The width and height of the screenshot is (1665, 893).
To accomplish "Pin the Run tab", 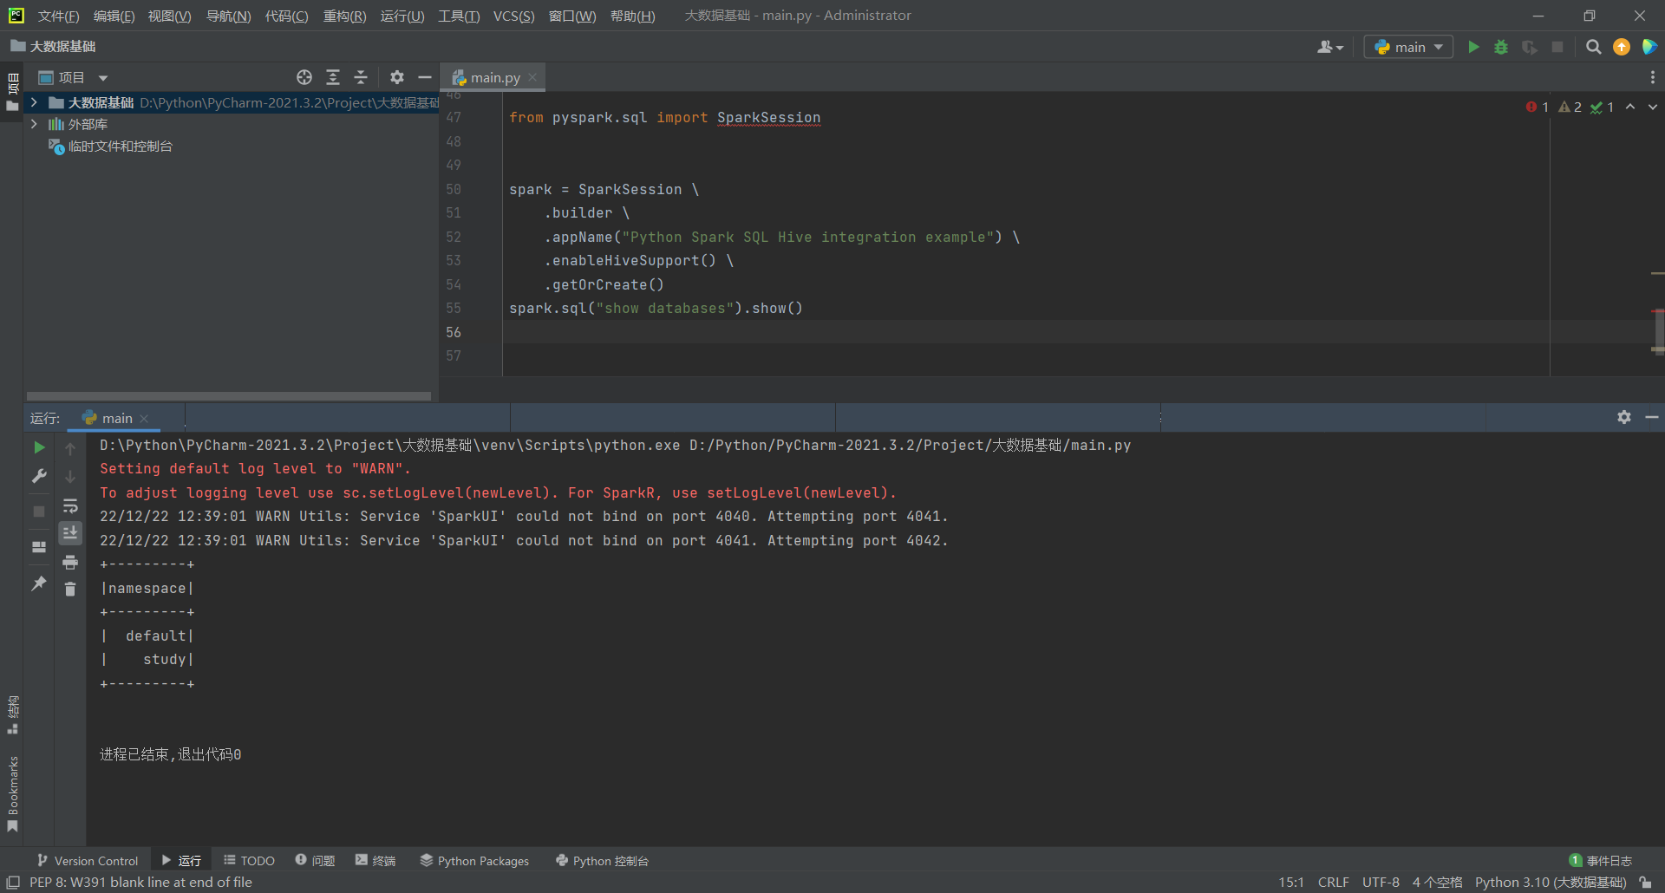I will [39, 583].
